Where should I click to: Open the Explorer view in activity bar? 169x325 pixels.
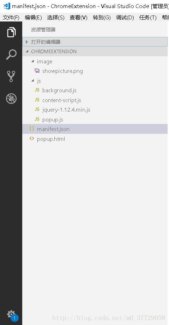click(11, 32)
